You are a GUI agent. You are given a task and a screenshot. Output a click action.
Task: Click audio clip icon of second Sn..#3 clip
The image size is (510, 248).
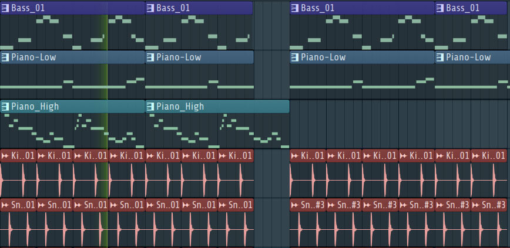coord(331,205)
